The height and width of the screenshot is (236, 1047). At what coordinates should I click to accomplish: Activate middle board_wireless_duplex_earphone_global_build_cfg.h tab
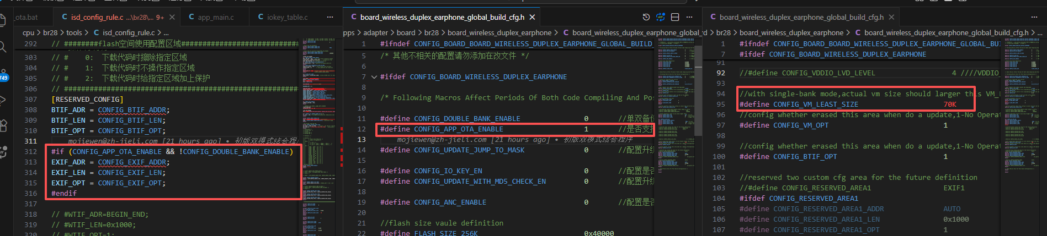(x=442, y=17)
